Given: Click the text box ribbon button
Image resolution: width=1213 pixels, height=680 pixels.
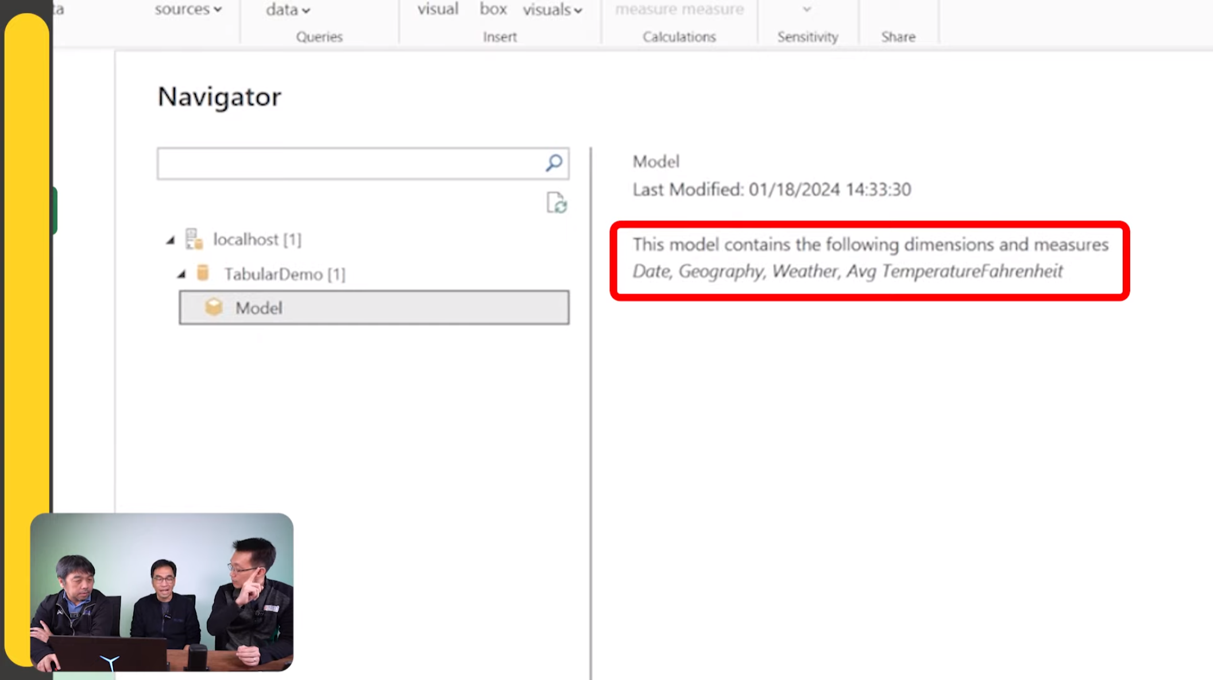Looking at the screenshot, I should pos(493,9).
